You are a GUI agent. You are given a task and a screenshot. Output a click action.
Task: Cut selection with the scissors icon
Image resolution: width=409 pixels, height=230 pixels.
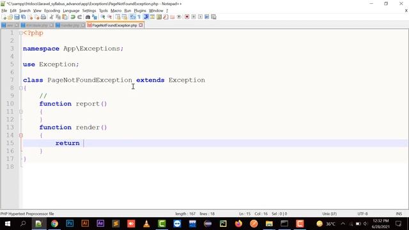coord(51,17)
